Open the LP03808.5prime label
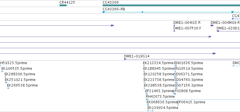 pos(187,91)
